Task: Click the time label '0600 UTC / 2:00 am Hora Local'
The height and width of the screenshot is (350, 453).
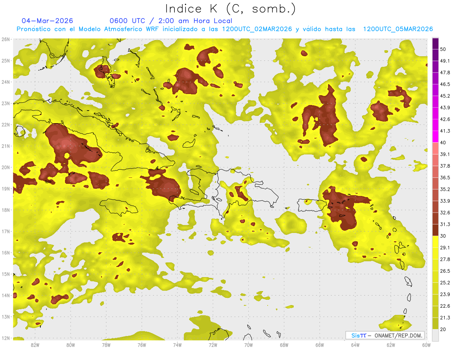Action: (x=171, y=21)
